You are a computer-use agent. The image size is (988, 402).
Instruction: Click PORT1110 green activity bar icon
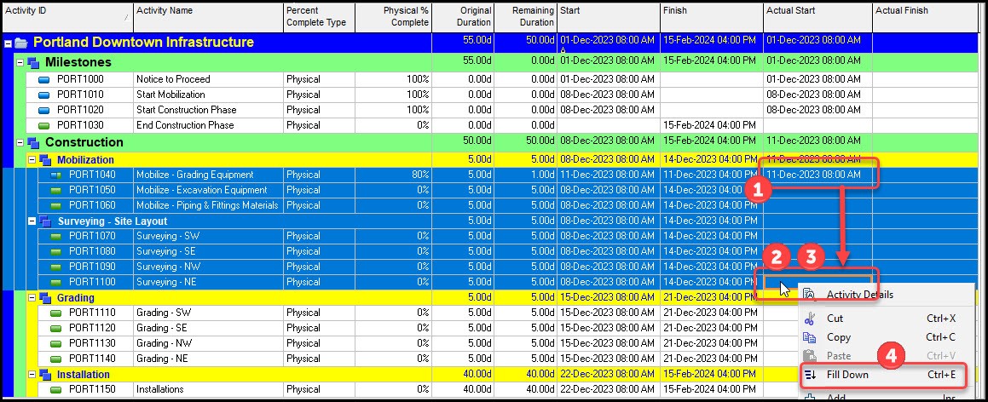point(57,313)
